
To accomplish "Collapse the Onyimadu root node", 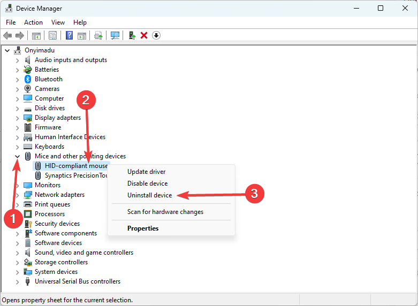I will (x=7, y=50).
